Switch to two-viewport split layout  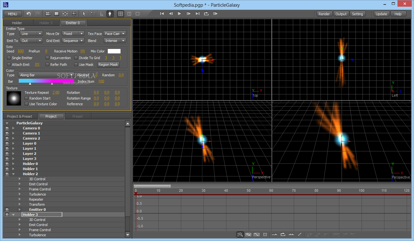pyautogui.click(x=129, y=14)
